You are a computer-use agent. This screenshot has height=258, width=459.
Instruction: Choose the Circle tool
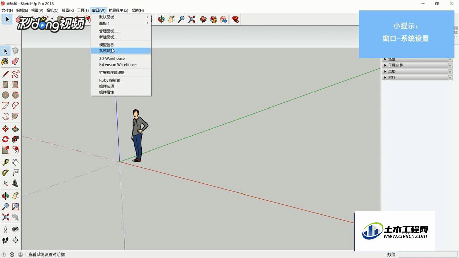5,95
